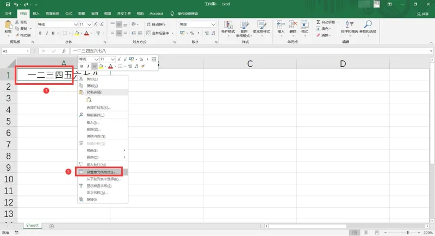
Task: Click the ribbon Format (格式) cells icon
Action: tap(304, 25)
